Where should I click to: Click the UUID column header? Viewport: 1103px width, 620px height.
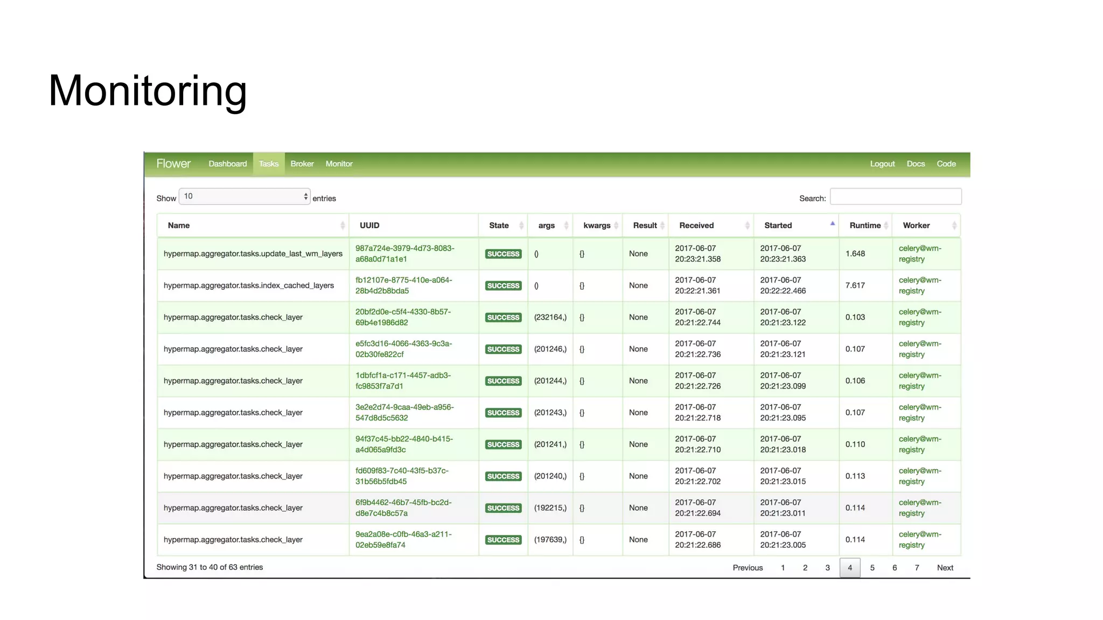click(x=414, y=226)
